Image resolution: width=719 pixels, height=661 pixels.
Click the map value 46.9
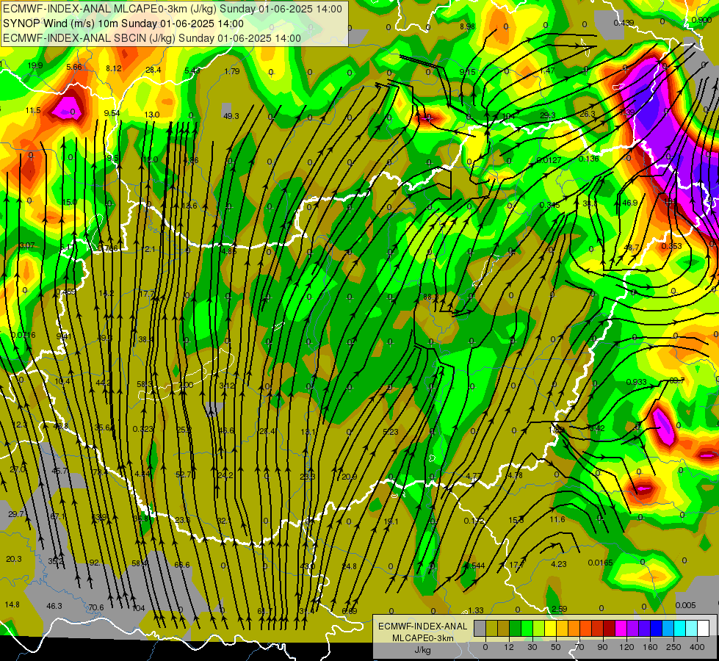click(629, 203)
